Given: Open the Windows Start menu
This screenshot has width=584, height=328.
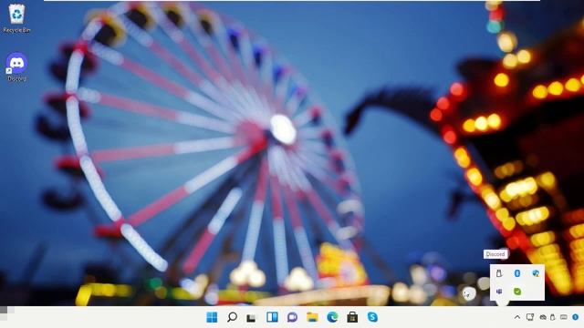Looking at the screenshot, I should point(212,317).
